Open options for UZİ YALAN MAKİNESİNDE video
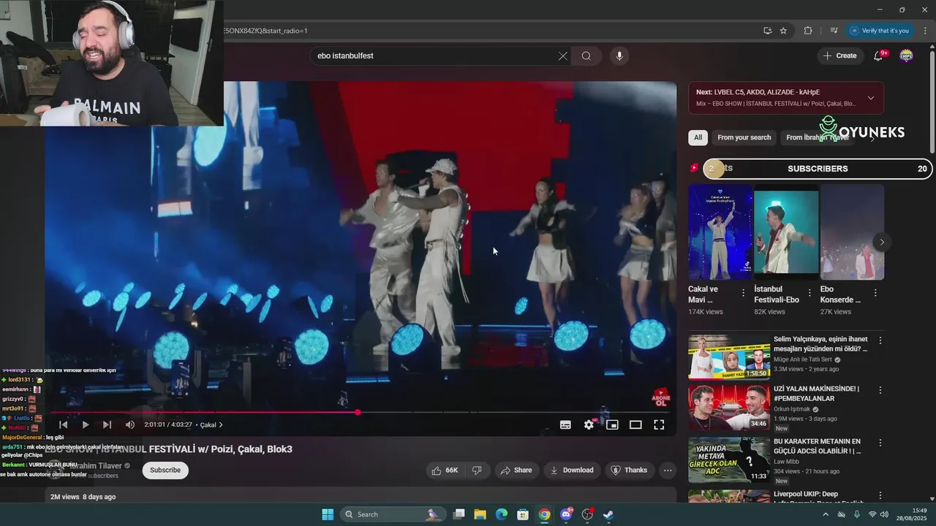 (880, 390)
